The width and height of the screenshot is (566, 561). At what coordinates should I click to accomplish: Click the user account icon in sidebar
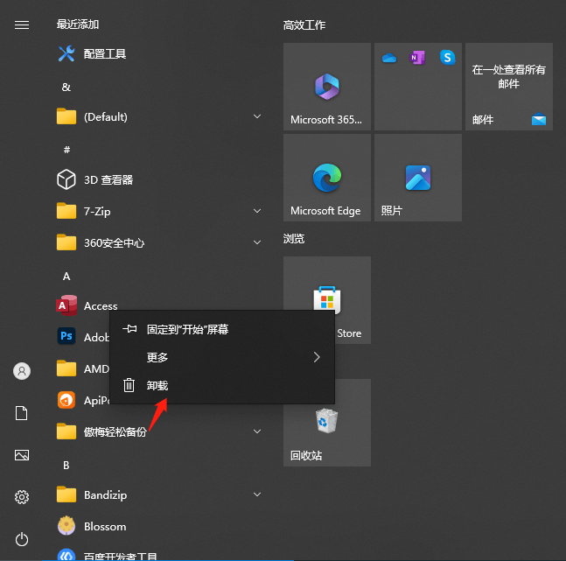point(22,371)
